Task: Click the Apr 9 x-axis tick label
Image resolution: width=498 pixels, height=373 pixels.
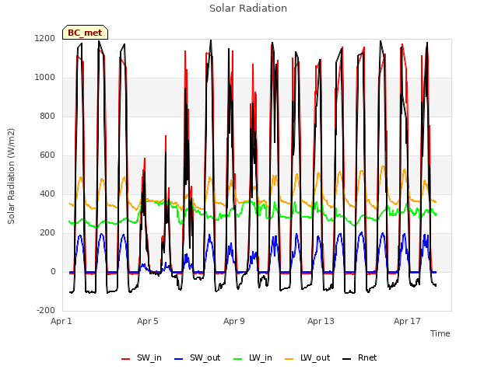Action: (x=234, y=321)
